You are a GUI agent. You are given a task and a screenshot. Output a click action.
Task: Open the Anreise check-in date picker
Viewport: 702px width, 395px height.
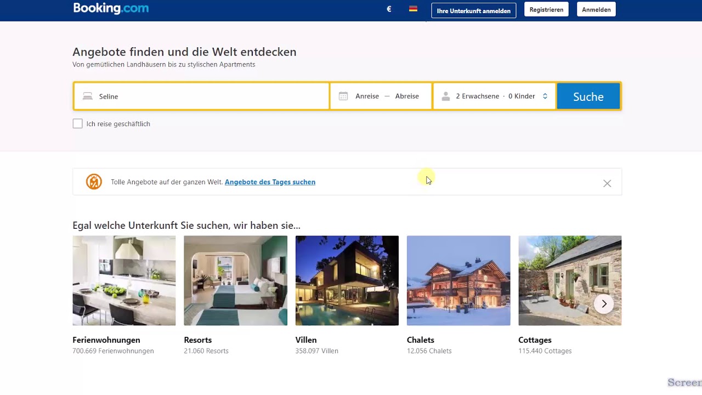point(367,97)
